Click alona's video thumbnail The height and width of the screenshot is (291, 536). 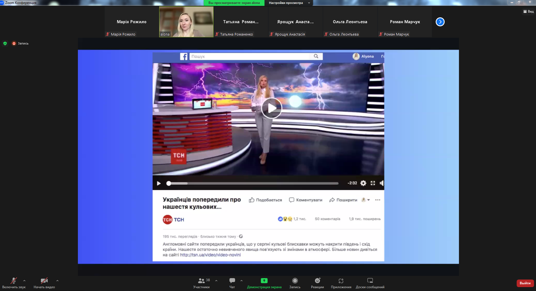(x=186, y=22)
